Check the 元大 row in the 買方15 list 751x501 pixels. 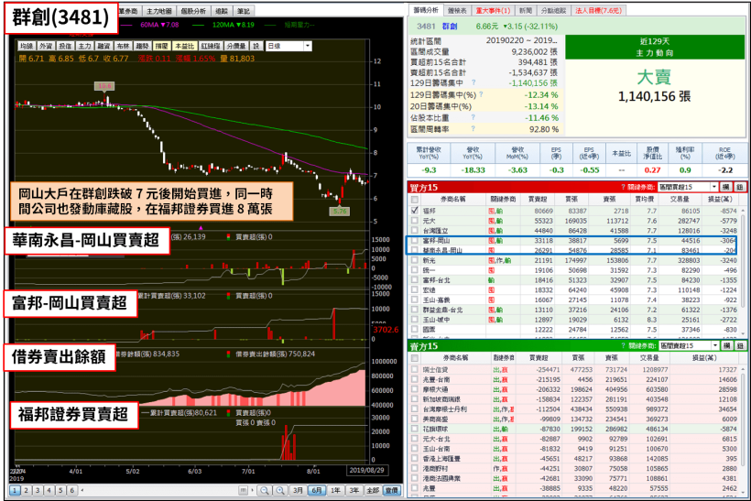click(415, 221)
